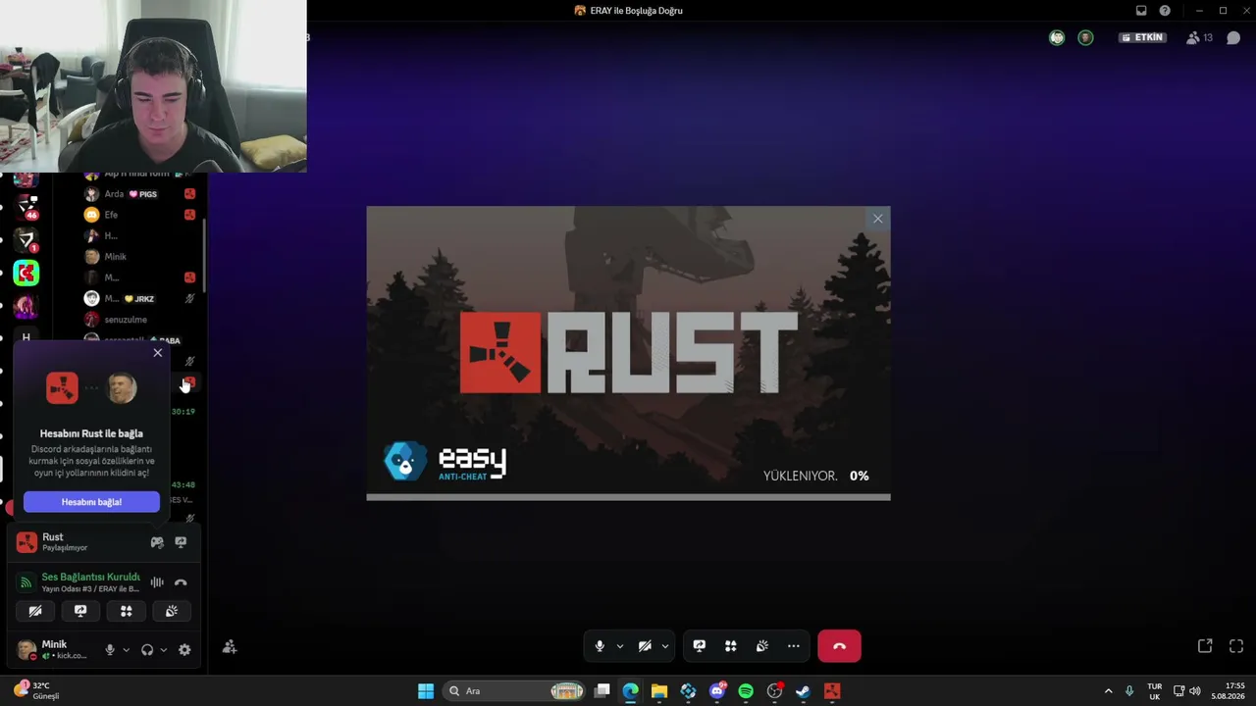
Task: Share screen from voice panel
Action: tap(80, 611)
